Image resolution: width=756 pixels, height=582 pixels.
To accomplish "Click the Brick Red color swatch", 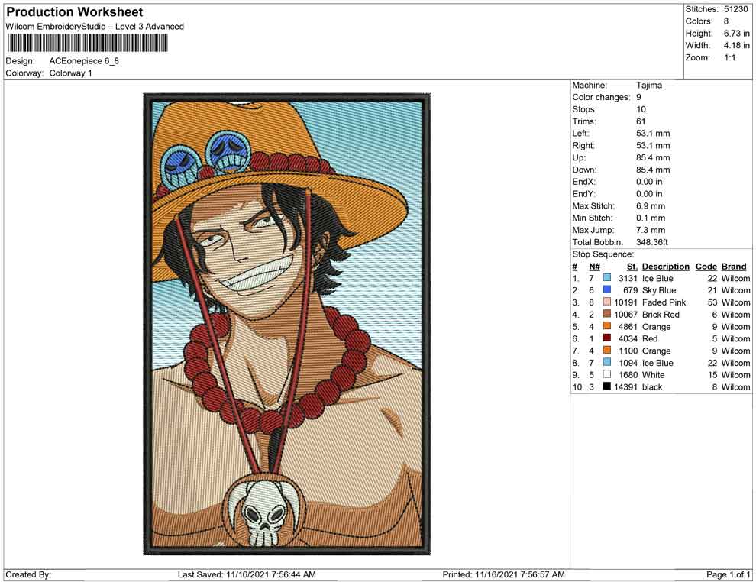I will click(607, 315).
